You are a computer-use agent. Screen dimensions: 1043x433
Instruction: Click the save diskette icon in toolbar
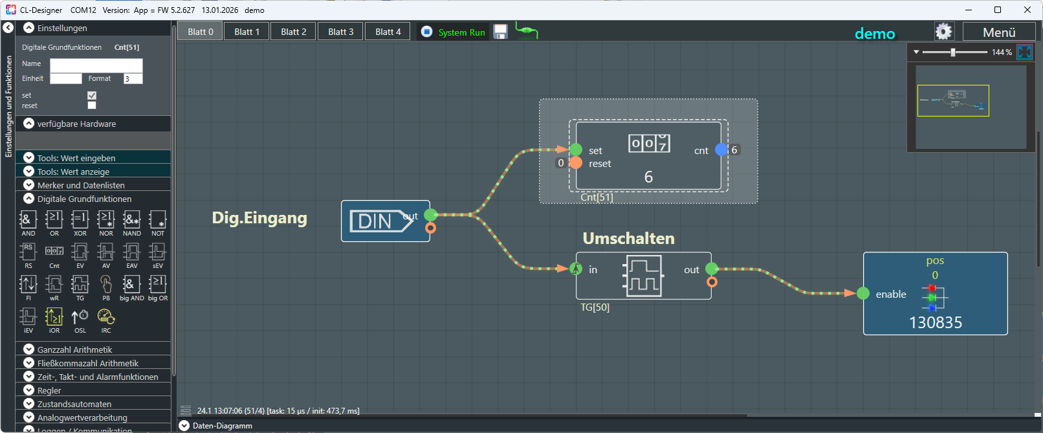point(500,32)
